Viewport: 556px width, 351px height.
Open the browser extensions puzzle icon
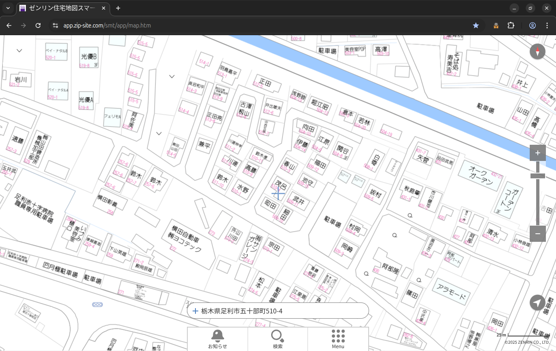tap(511, 25)
